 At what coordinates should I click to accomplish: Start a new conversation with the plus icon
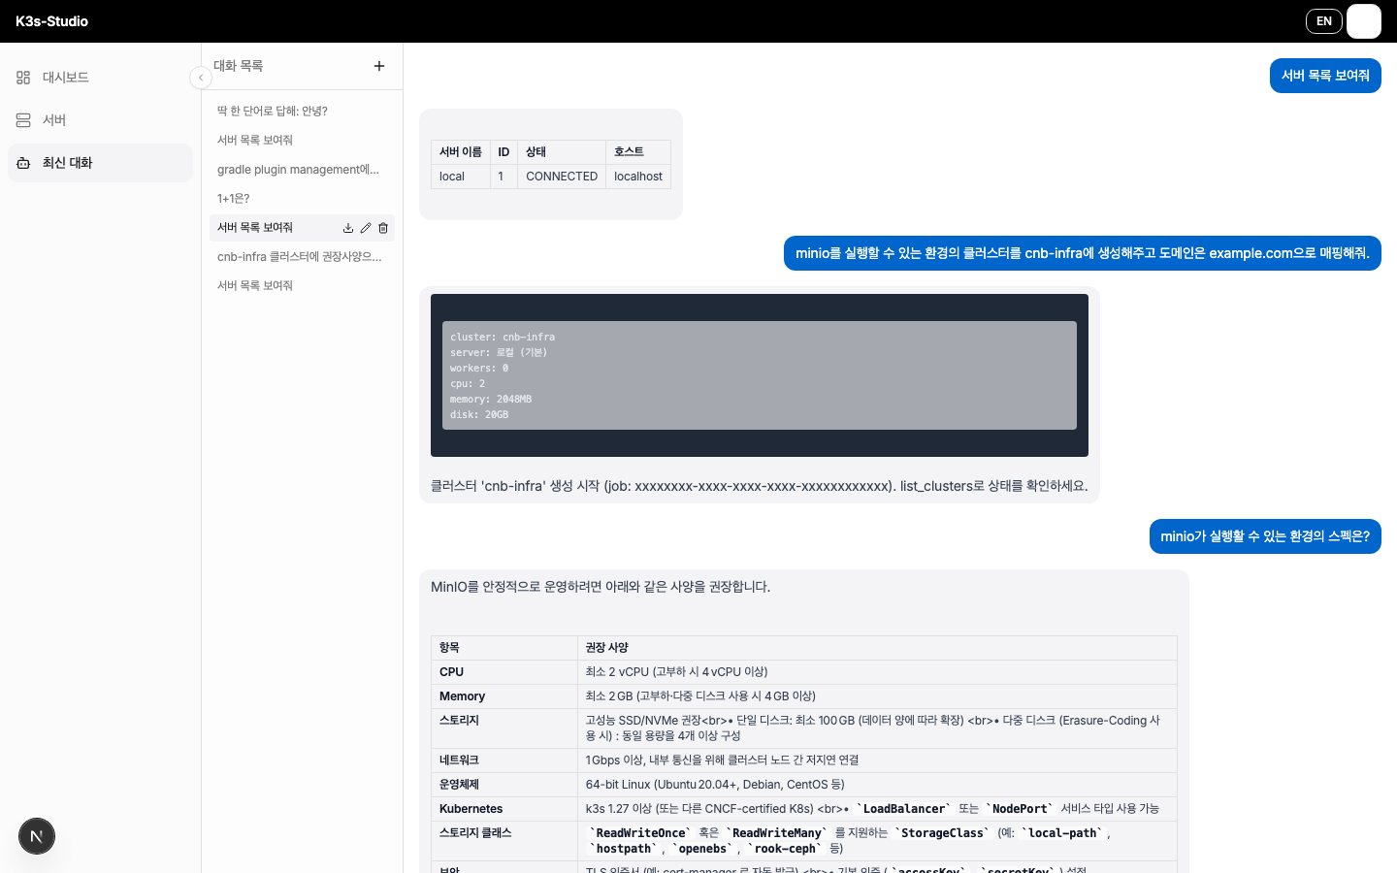379,66
